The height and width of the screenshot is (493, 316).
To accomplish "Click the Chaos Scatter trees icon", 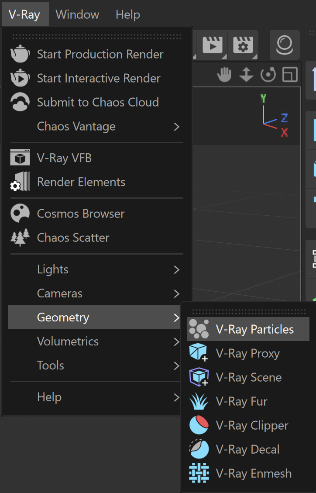I will click(20, 238).
